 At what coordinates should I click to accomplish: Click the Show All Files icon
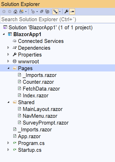point(47,12)
